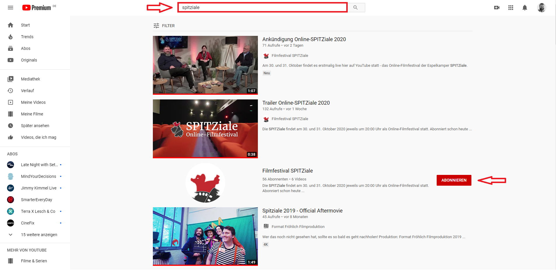Open the create video camera icon
Image resolution: width=556 pixels, height=274 pixels.
pos(497,8)
